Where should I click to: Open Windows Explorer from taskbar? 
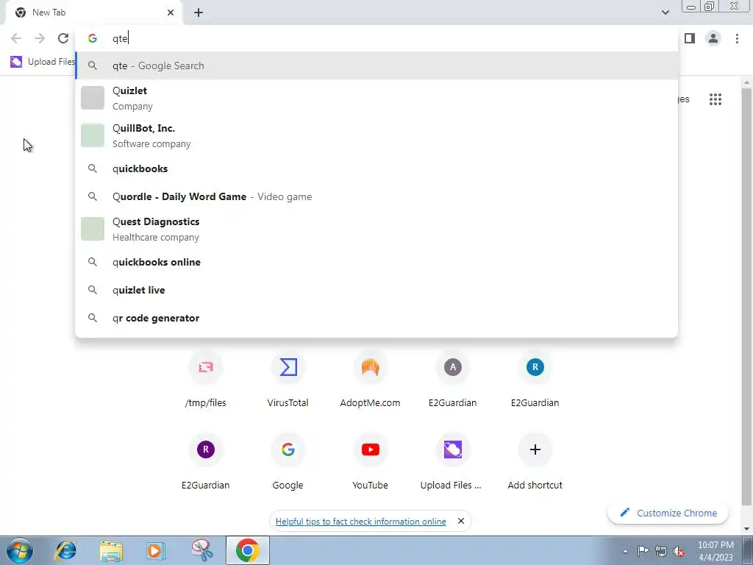111,550
